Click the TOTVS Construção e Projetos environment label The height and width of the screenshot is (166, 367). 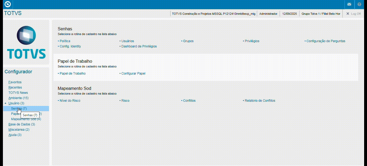[x=213, y=14]
